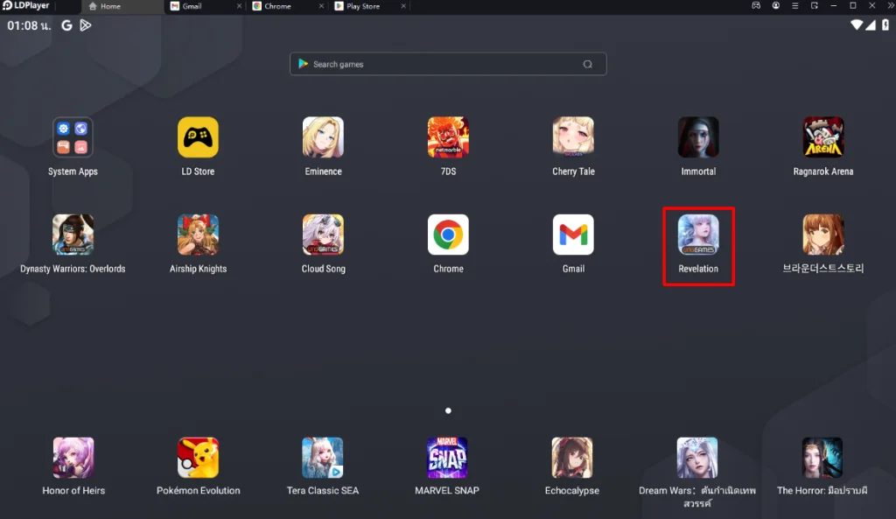Click the magnifier icon in search bar

click(x=587, y=64)
